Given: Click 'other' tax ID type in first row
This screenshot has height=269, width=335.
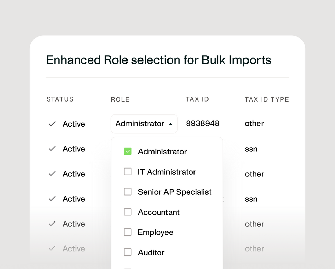Looking at the screenshot, I should [254, 123].
